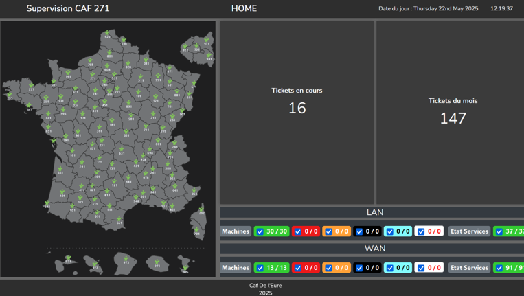This screenshot has width=524, height=296.
Task: Click the clock showing 12:19:37
Action: pyautogui.click(x=501, y=9)
